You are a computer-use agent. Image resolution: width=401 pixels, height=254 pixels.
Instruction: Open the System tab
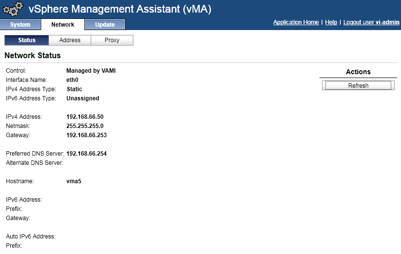[20, 25]
